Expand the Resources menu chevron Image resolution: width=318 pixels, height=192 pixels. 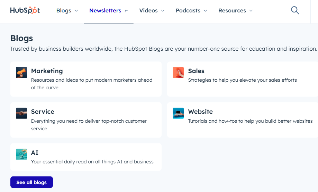[x=251, y=11]
